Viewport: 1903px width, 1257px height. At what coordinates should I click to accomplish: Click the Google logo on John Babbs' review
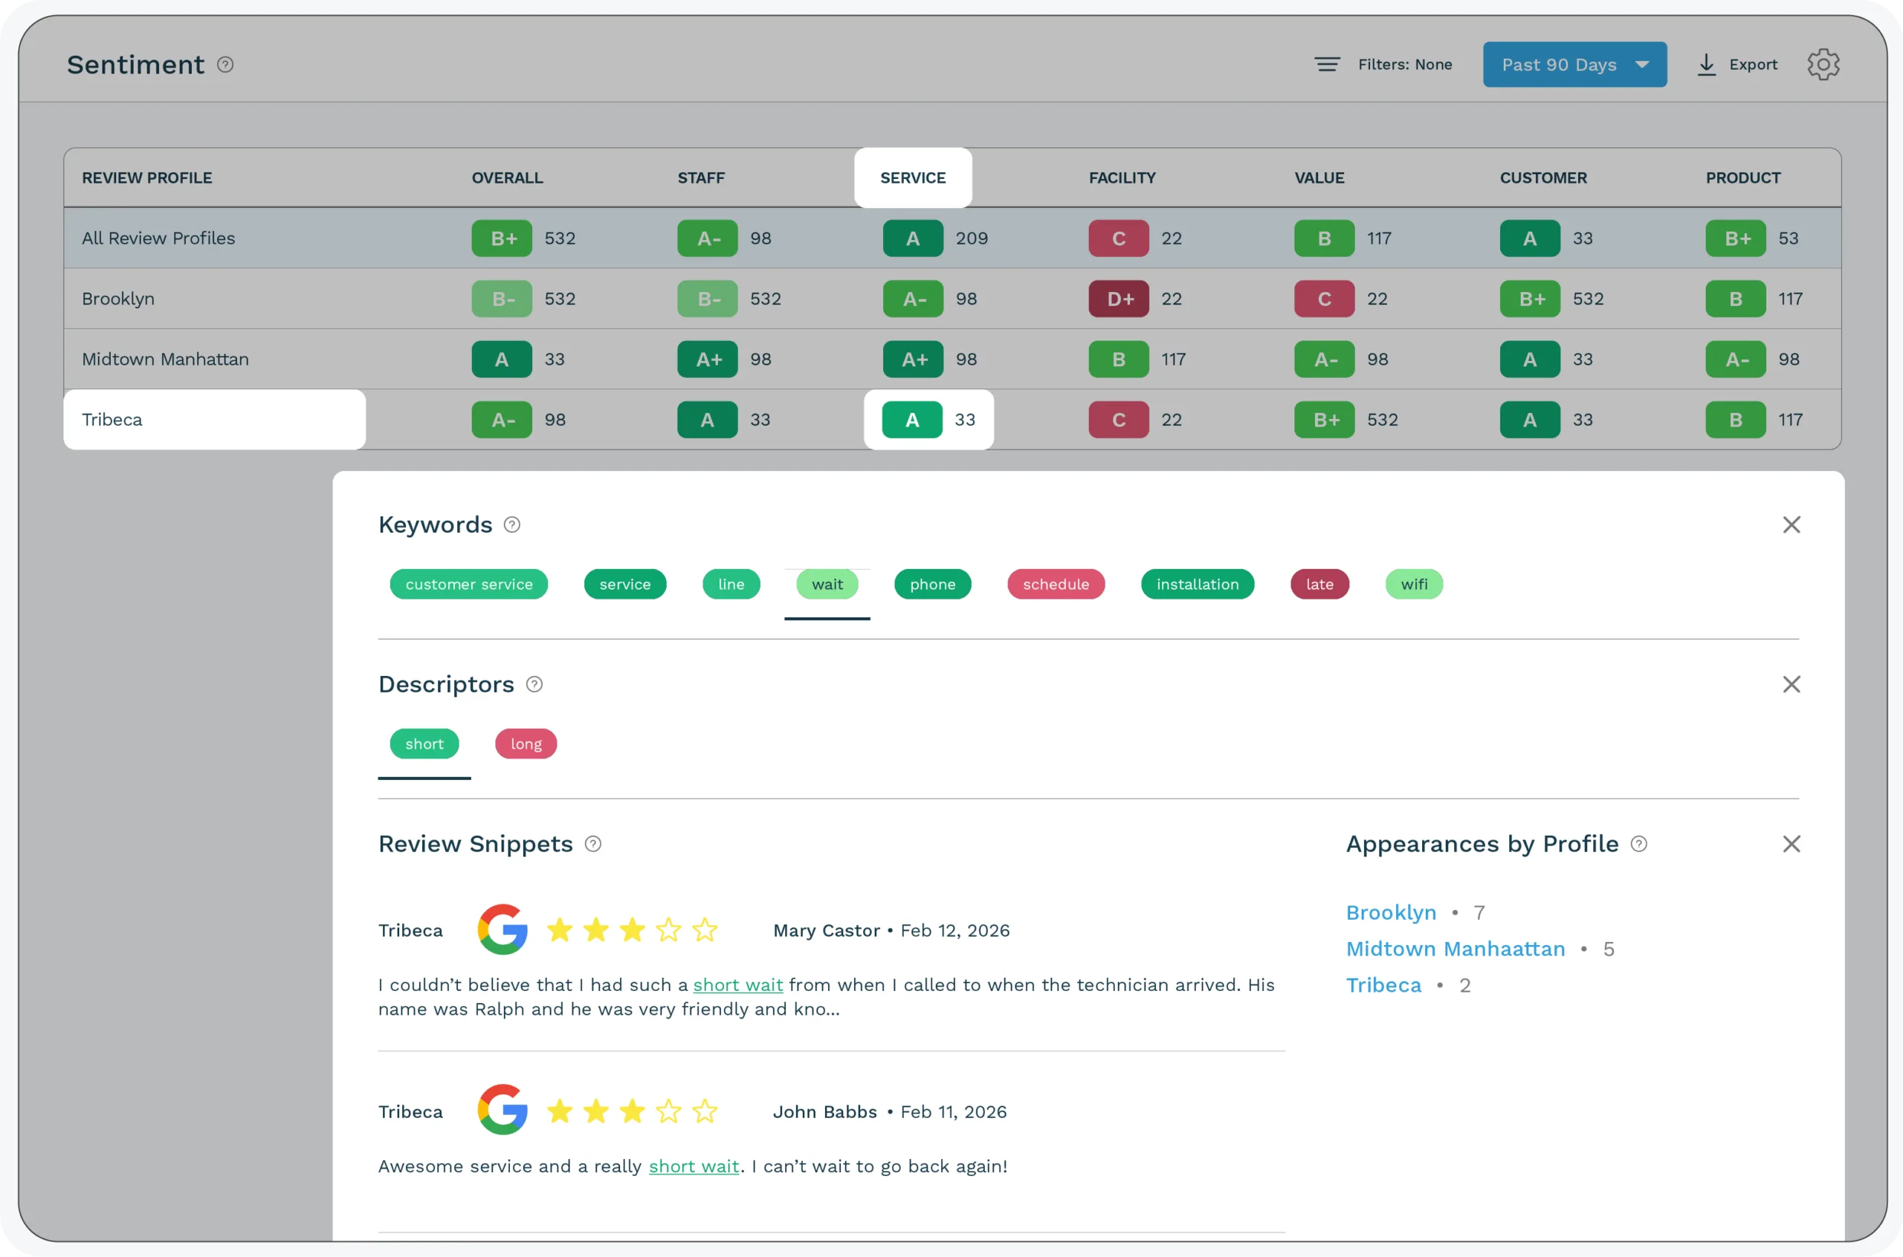502,1111
